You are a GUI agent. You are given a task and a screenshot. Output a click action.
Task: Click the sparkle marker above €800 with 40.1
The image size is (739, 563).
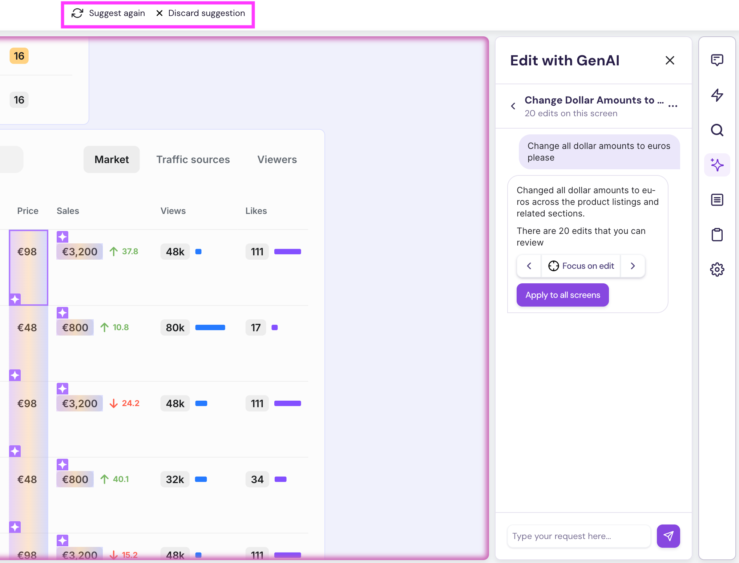62,465
